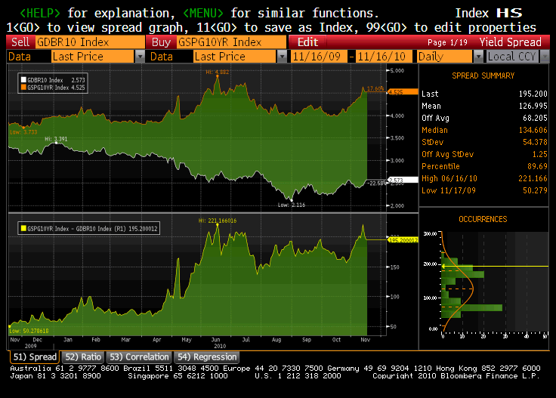Click the yellow spread series legend marker

coord(23,227)
